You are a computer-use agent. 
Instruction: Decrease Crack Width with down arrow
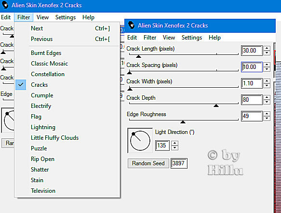tap(267, 86)
